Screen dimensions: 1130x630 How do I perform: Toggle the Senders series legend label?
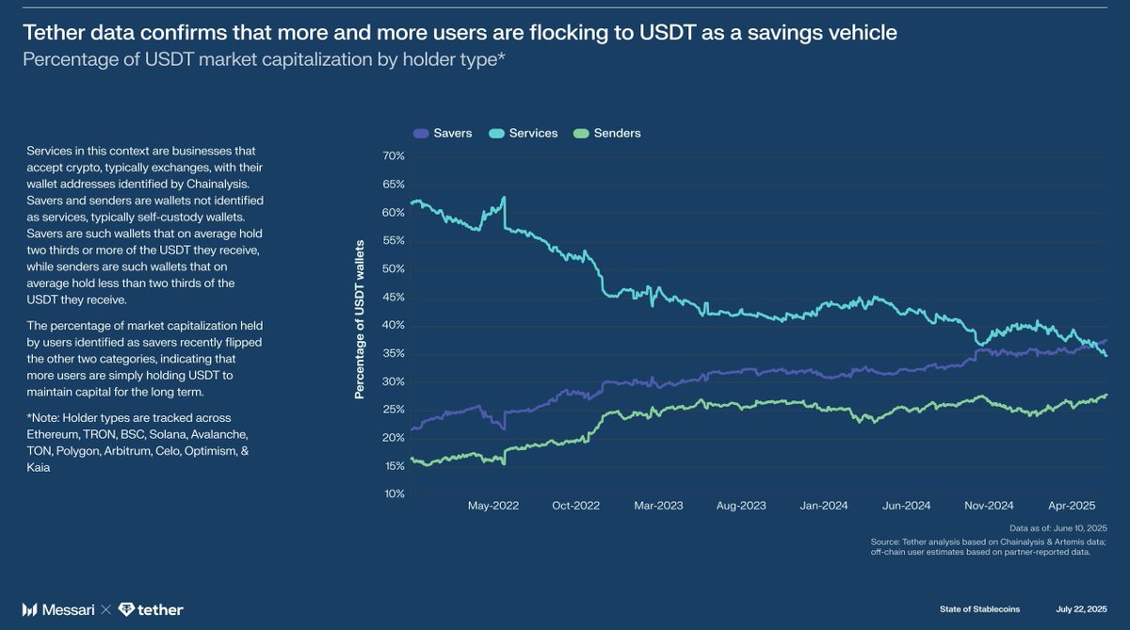coord(617,134)
